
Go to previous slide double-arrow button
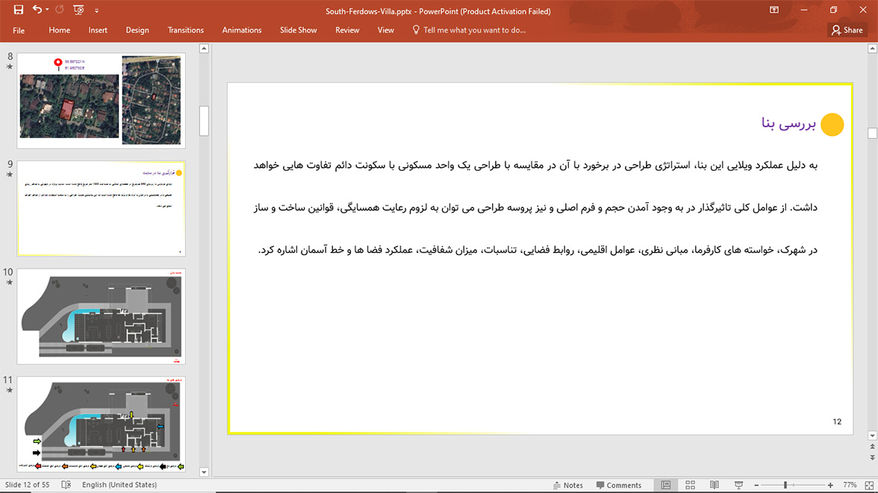tap(872, 447)
